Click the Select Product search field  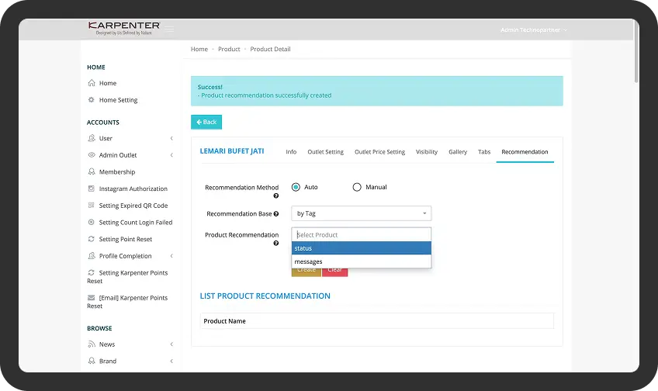point(361,234)
